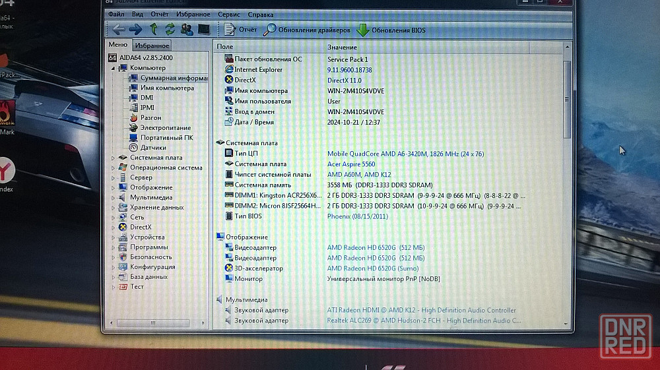Click the Тест tree icon
This screenshot has width=660, height=370.
click(123, 287)
